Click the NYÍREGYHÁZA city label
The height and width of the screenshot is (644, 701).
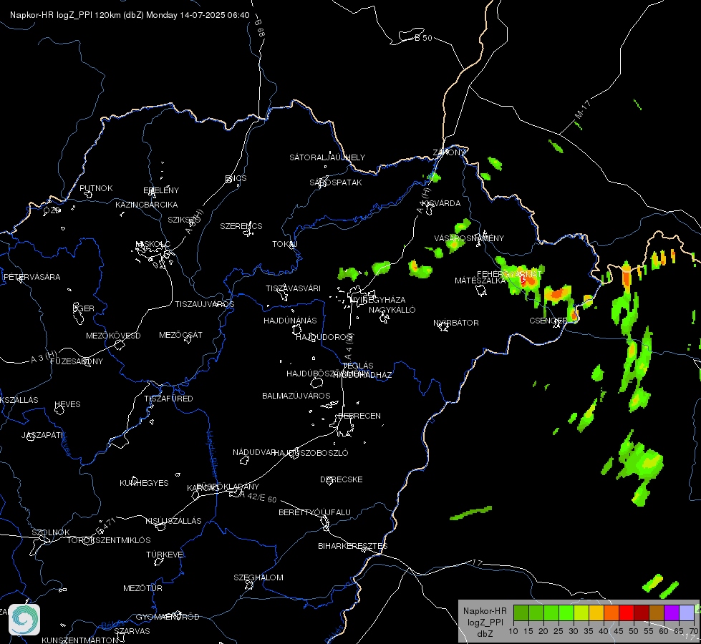[x=378, y=300]
